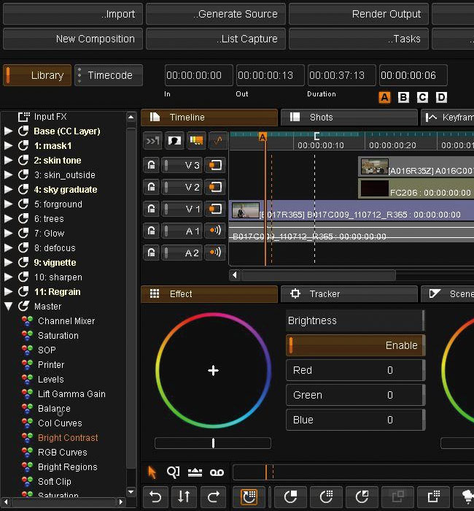This screenshot has height=511, width=474.
Task: Click the up-down swap arrows icon
Action: (x=184, y=496)
